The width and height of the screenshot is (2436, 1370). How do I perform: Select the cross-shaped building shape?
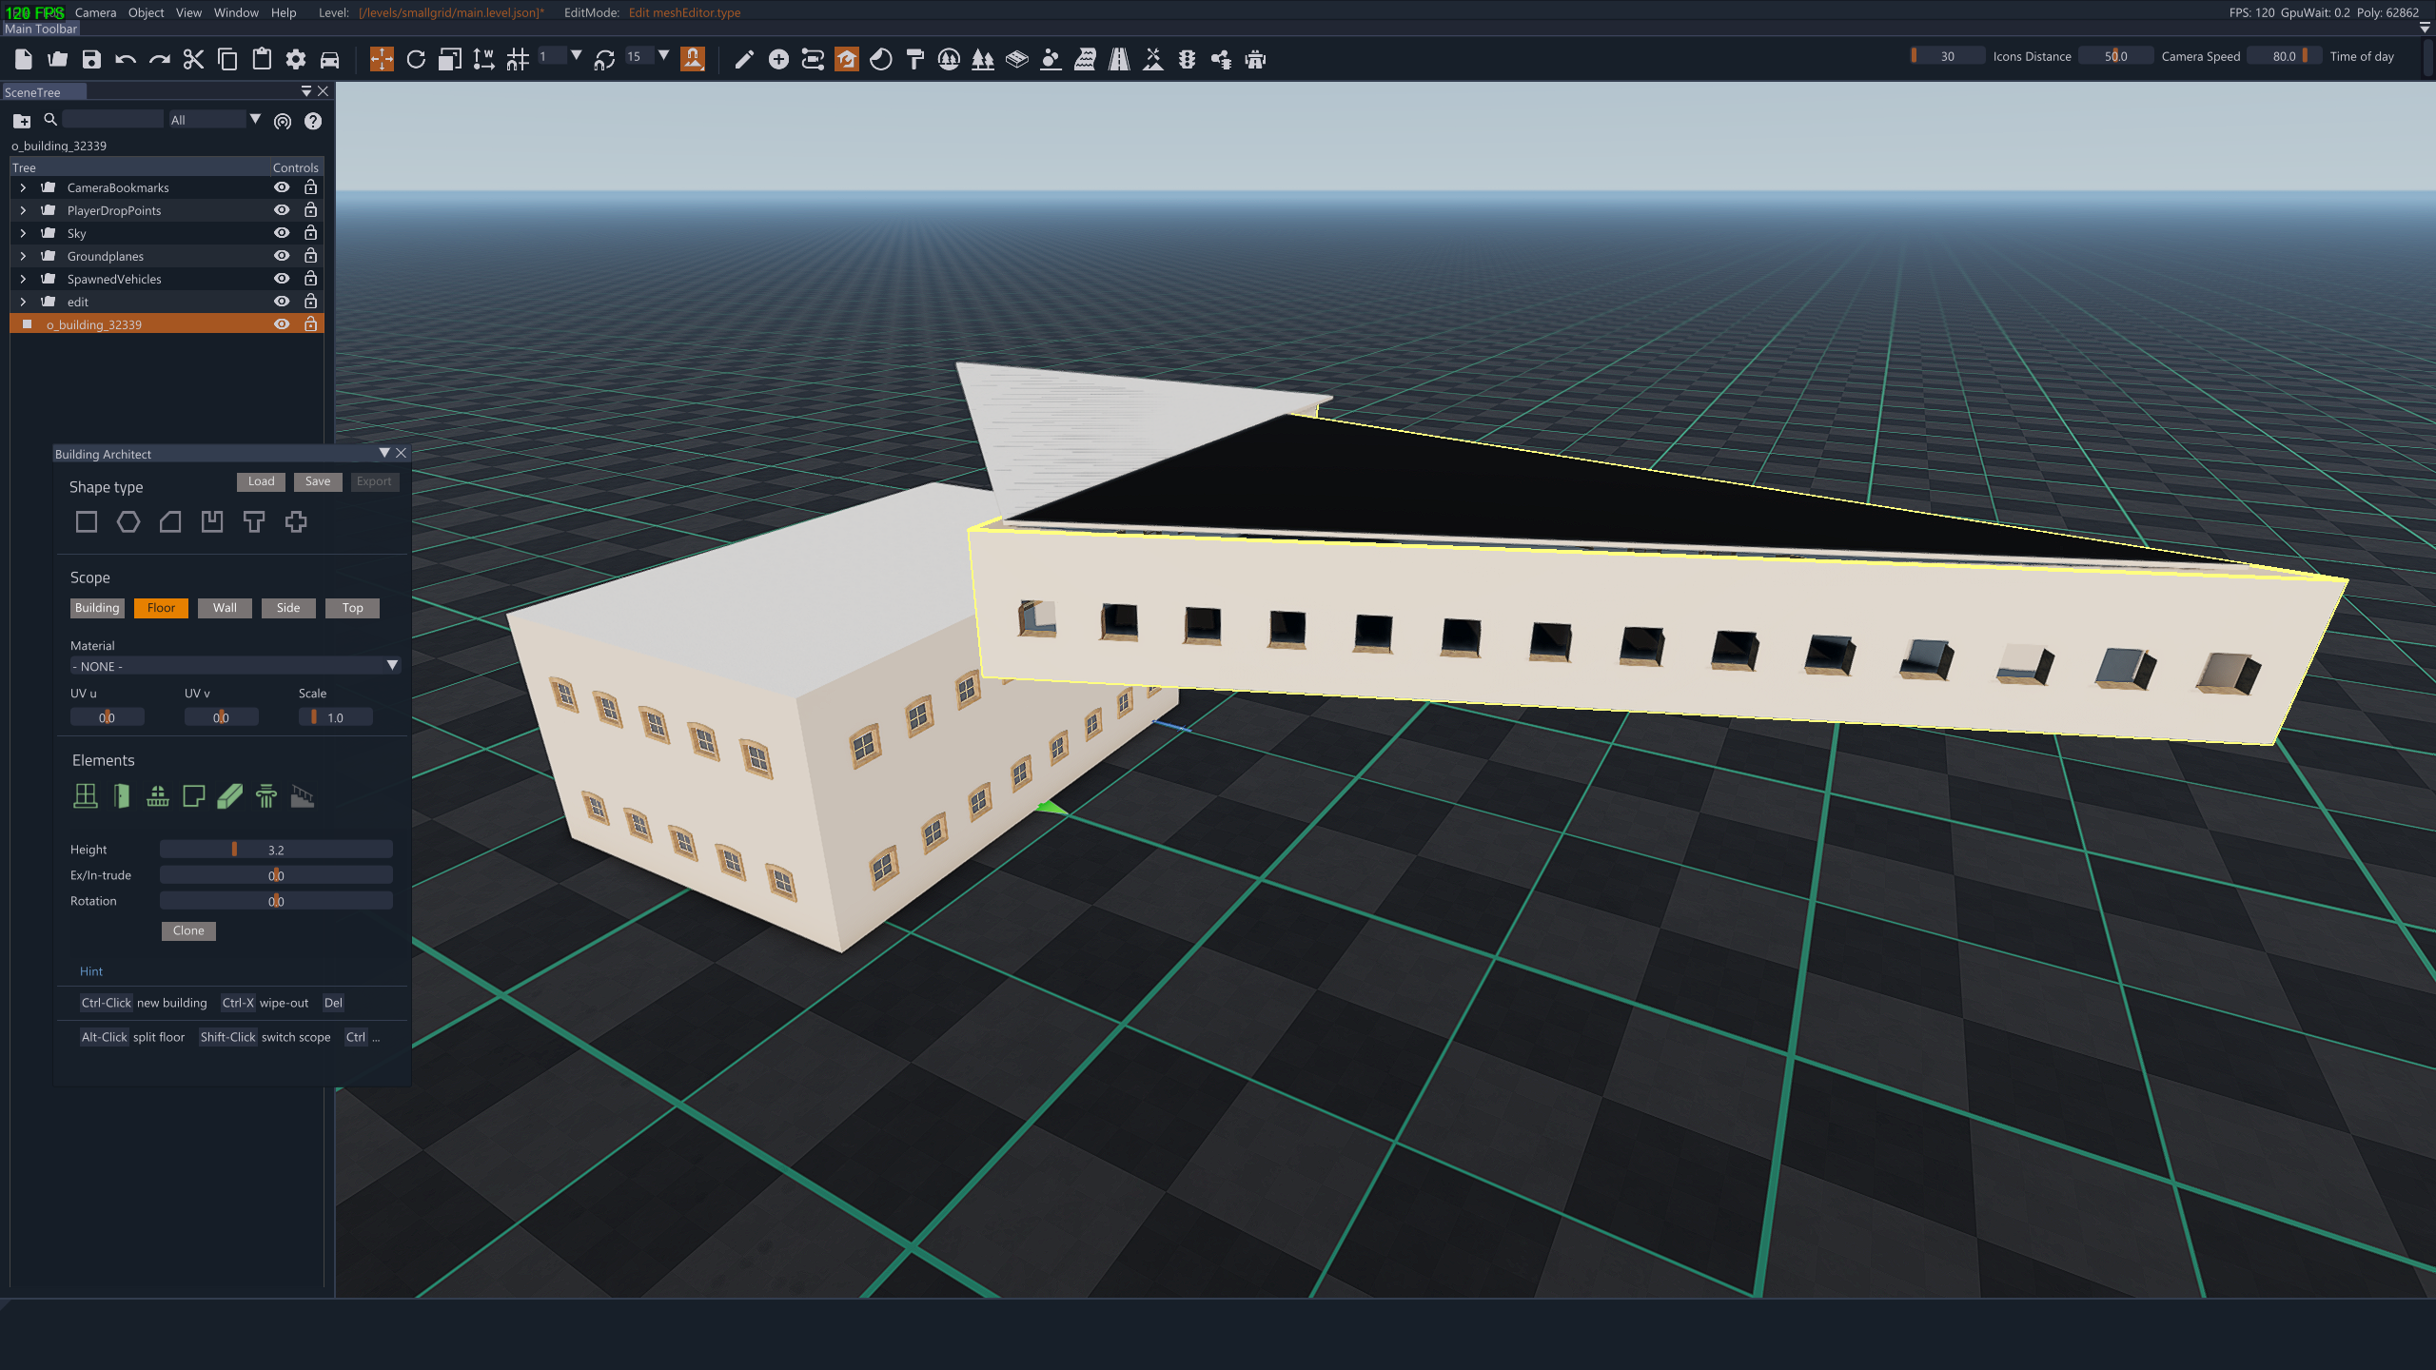[x=296, y=521]
